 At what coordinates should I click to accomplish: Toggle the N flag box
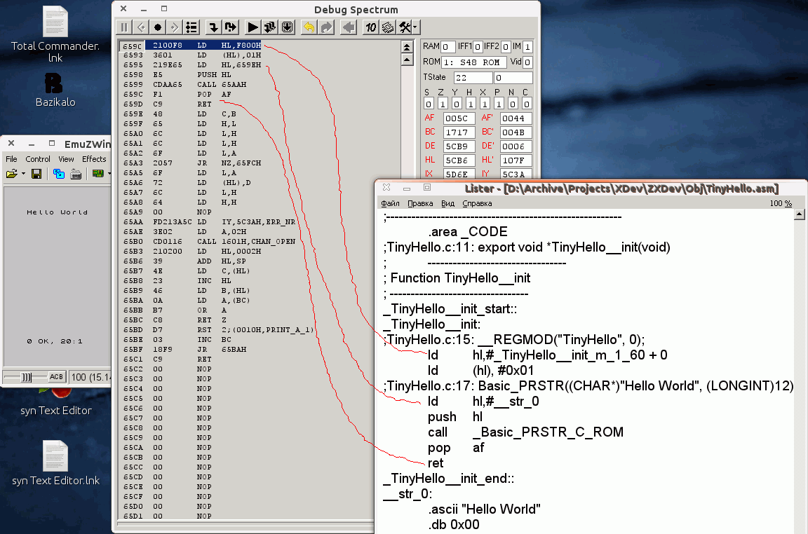[512, 104]
